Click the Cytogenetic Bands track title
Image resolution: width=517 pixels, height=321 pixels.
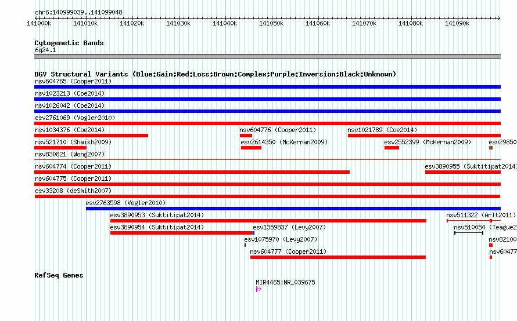(x=69, y=43)
